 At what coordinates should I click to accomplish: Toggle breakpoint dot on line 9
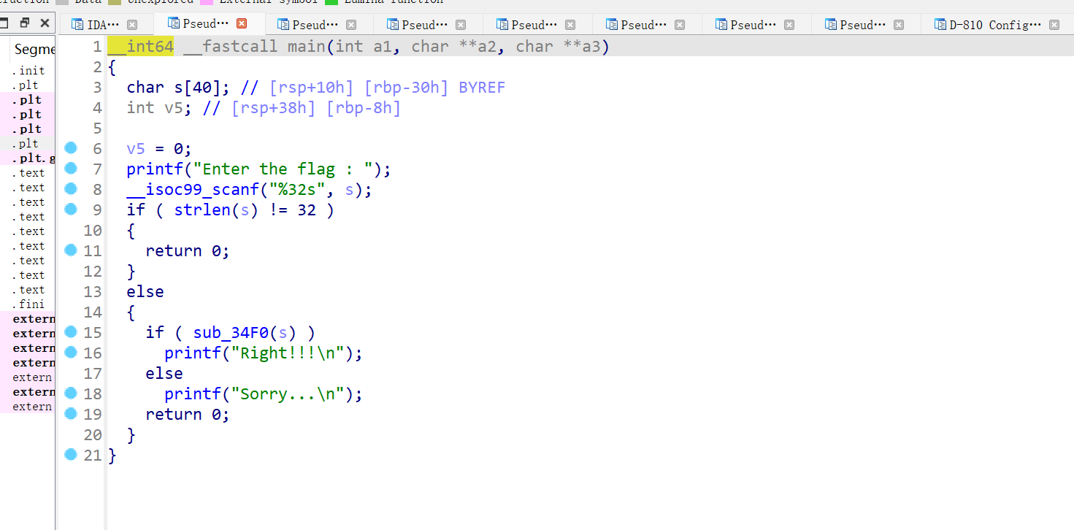pyautogui.click(x=71, y=210)
